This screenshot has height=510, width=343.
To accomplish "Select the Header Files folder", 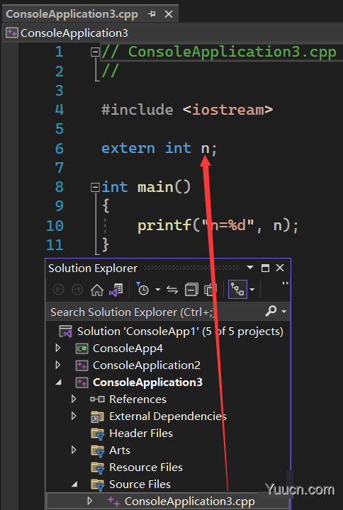I will (132, 433).
